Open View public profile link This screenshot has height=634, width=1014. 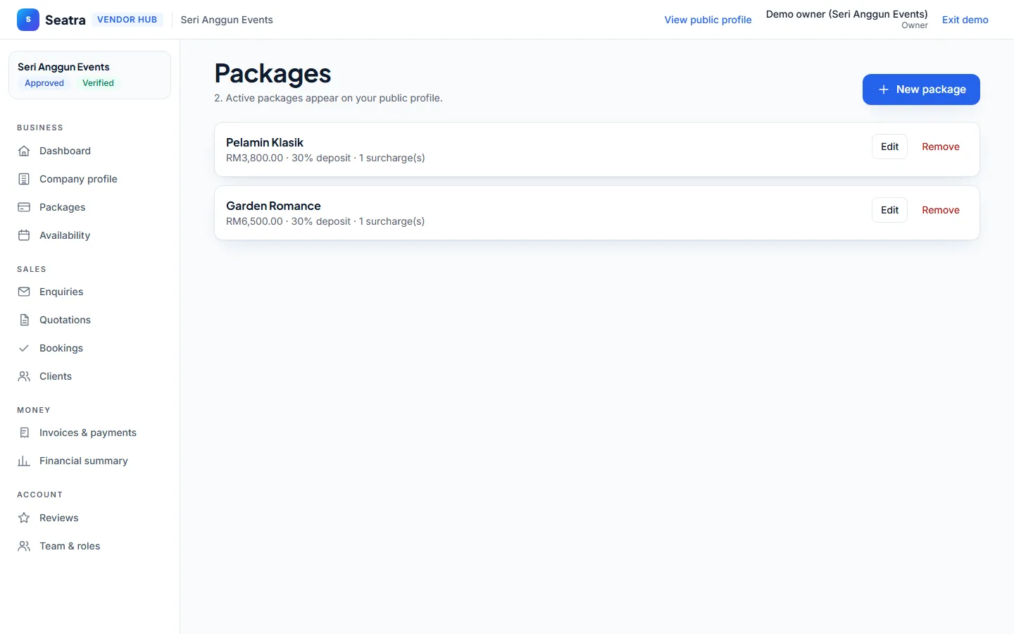pos(708,20)
